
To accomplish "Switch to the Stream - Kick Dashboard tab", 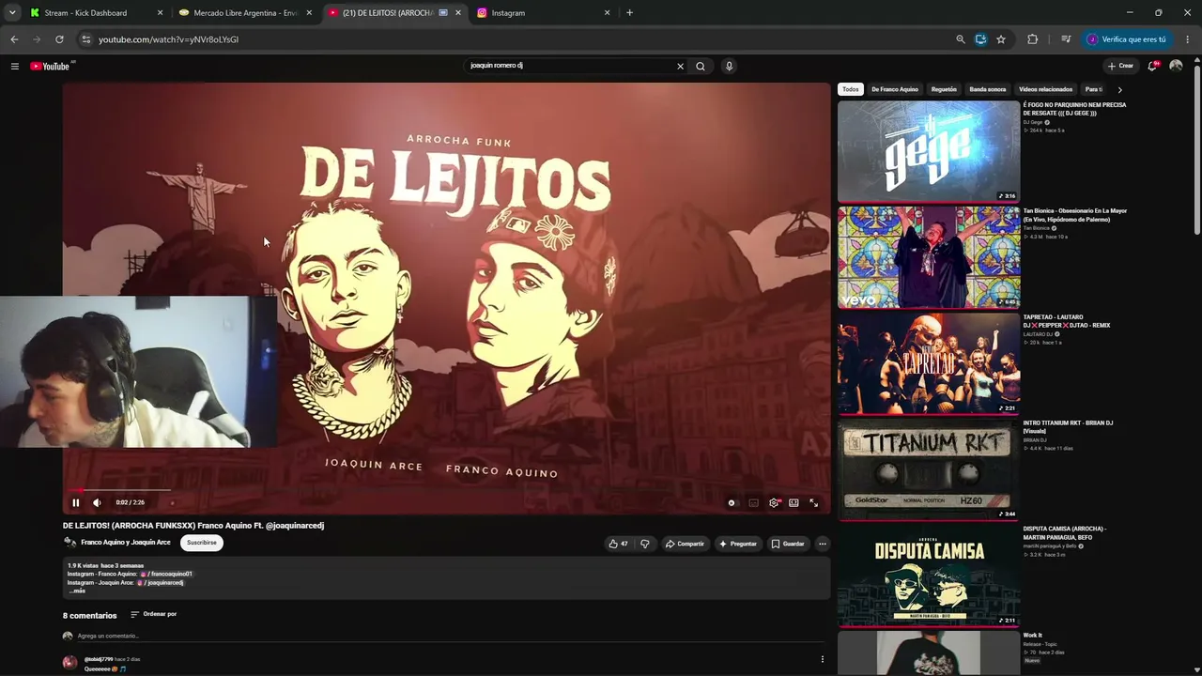I will click(94, 13).
